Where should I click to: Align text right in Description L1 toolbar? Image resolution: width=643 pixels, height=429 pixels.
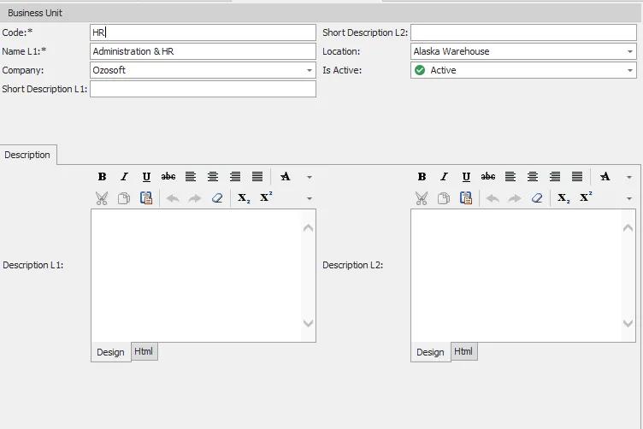[x=235, y=177]
